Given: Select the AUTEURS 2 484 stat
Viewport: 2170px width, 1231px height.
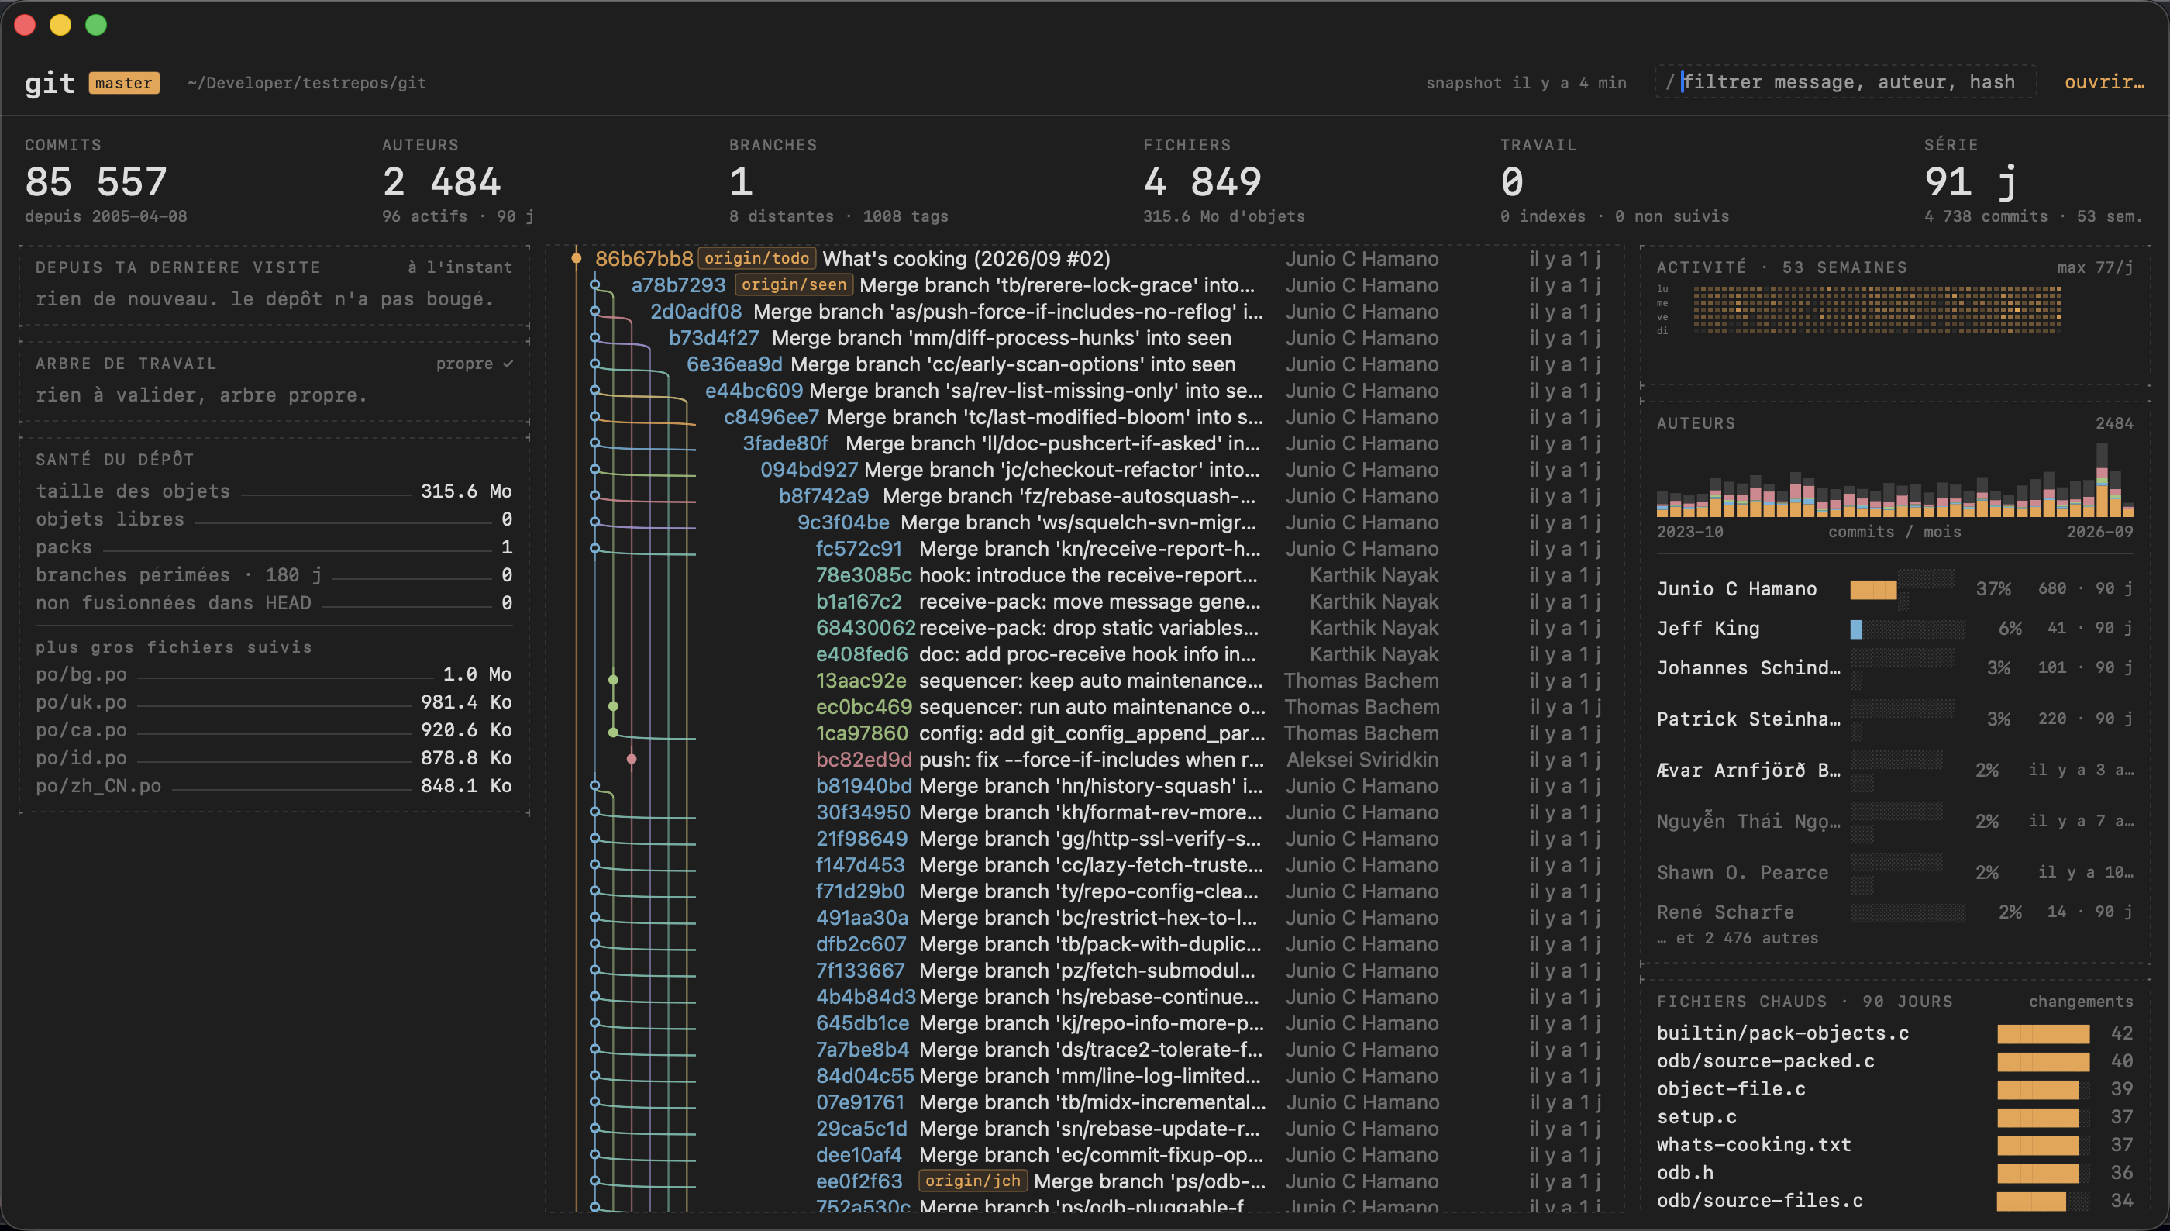Looking at the screenshot, I should tap(457, 180).
